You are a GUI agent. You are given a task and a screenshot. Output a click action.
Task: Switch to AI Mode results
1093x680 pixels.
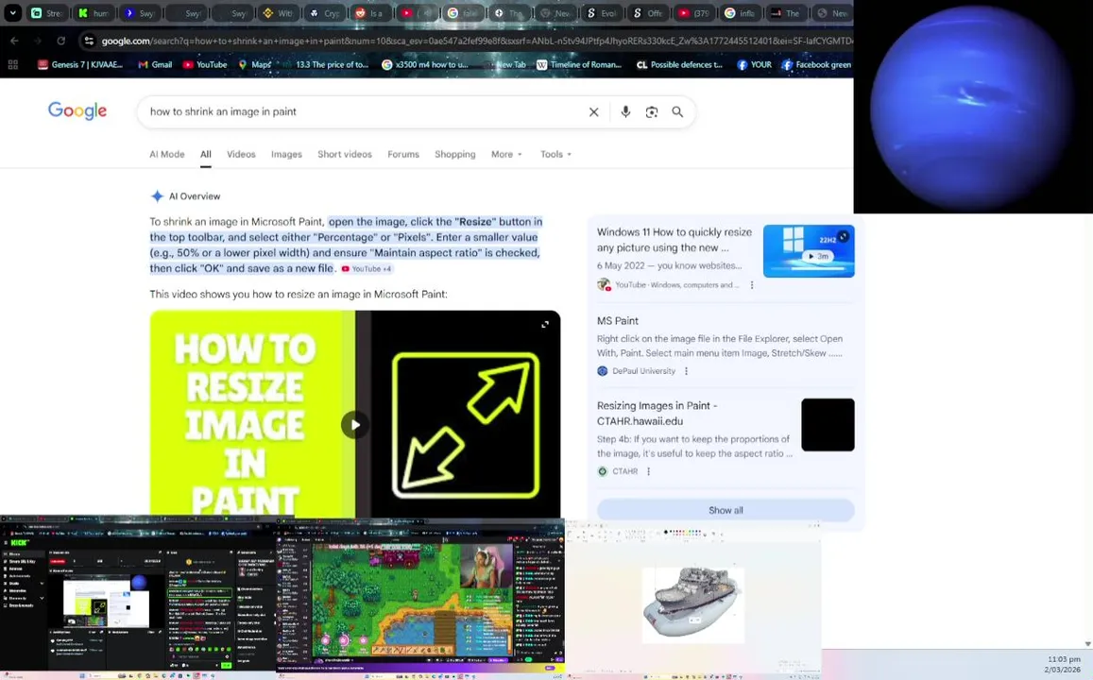[x=167, y=154]
